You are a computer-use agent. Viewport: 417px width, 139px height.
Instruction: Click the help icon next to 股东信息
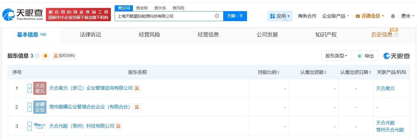[37, 56]
